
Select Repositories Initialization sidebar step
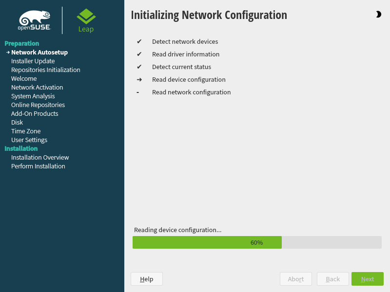[45, 70]
